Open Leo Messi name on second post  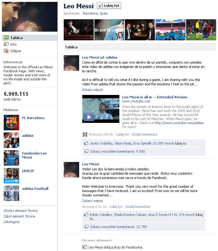(x=91, y=164)
